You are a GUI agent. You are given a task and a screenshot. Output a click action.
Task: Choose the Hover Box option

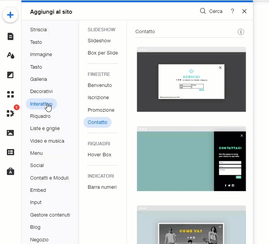(x=99, y=154)
